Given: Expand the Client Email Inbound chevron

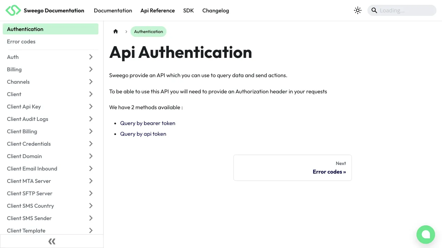Looking at the screenshot, I should [91, 168].
